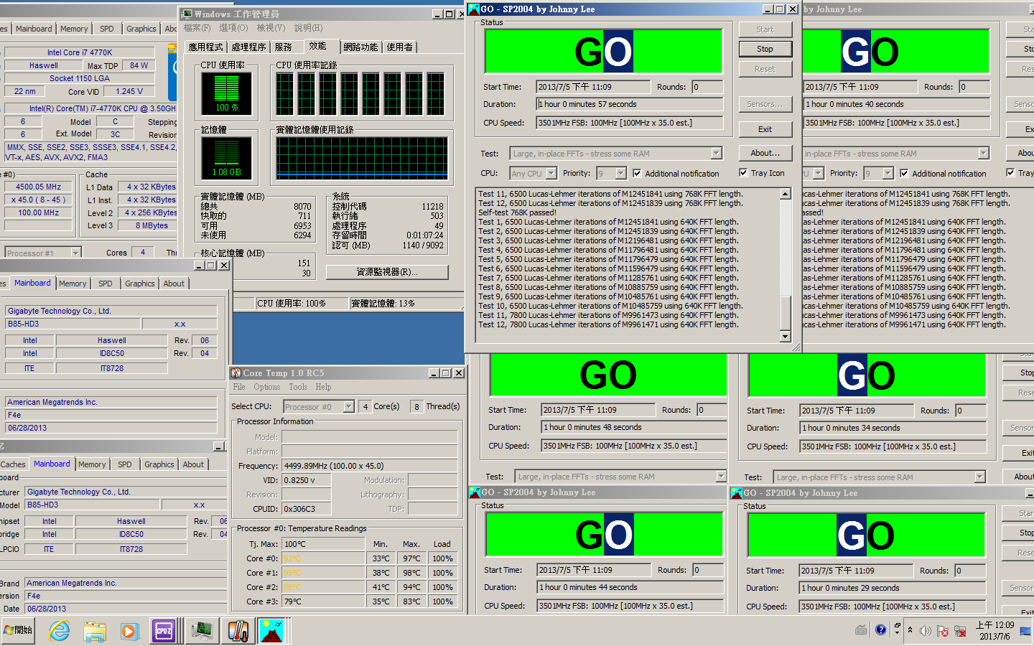Image resolution: width=1034 pixels, height=646 pixels.
Task: Open Test dropdown in 57-second SP2004 window
Action: coord(716,154)
